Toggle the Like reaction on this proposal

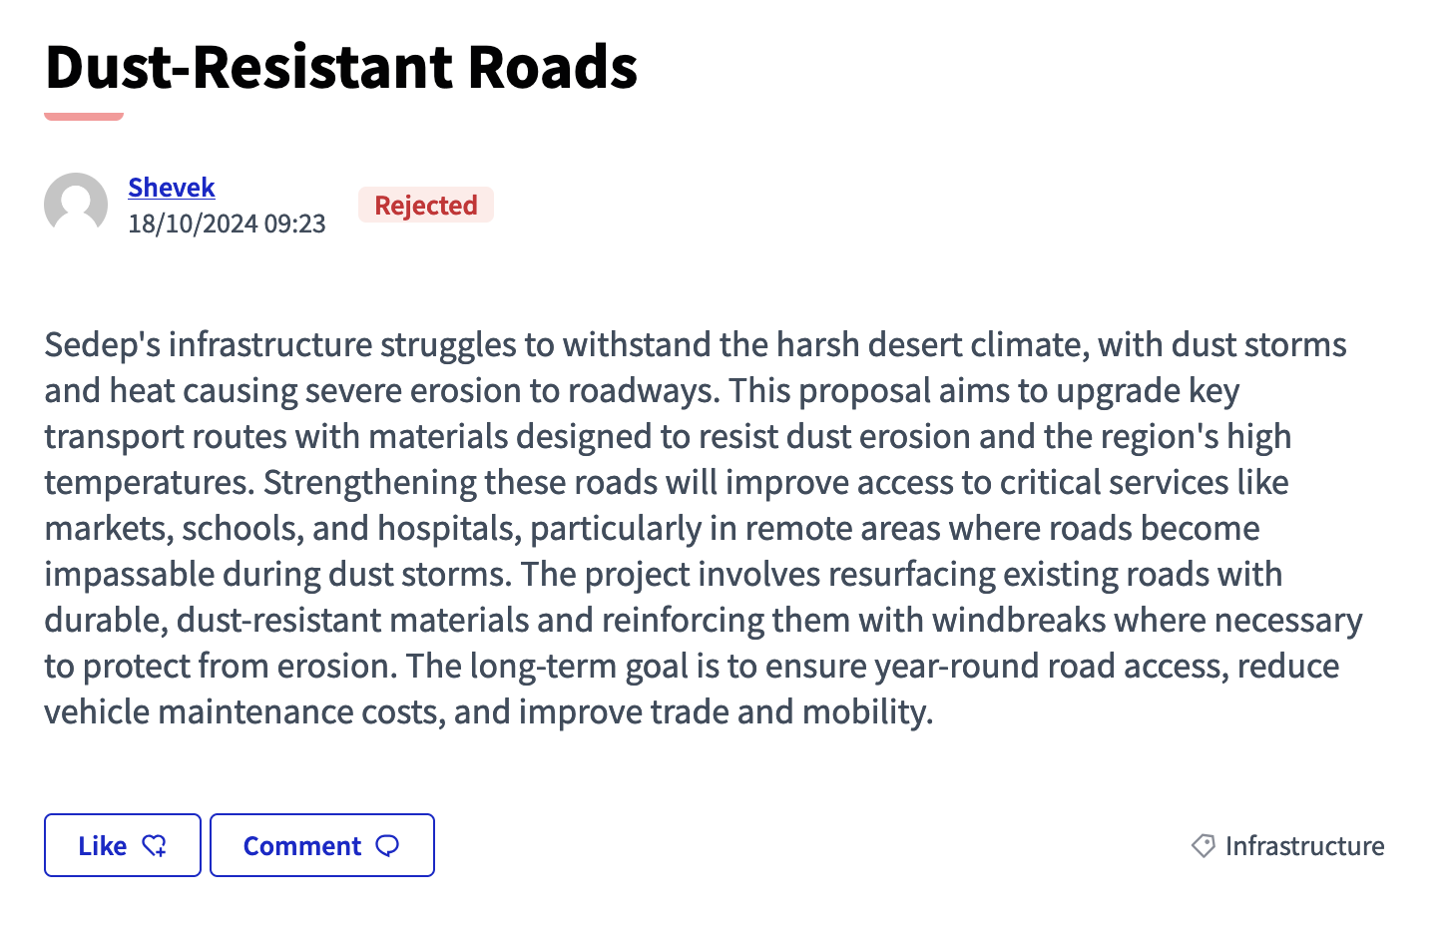(x=122, y=845)
